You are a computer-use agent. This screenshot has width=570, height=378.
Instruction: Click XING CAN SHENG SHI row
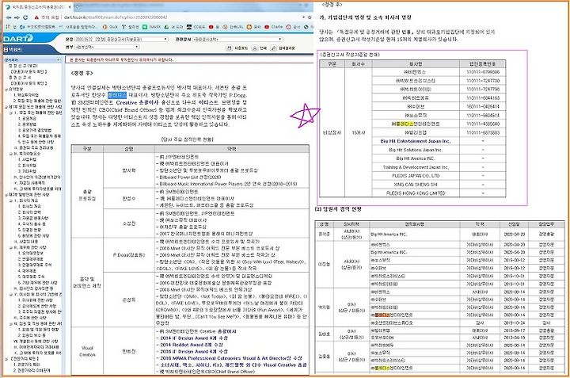[x=416, y=185]
